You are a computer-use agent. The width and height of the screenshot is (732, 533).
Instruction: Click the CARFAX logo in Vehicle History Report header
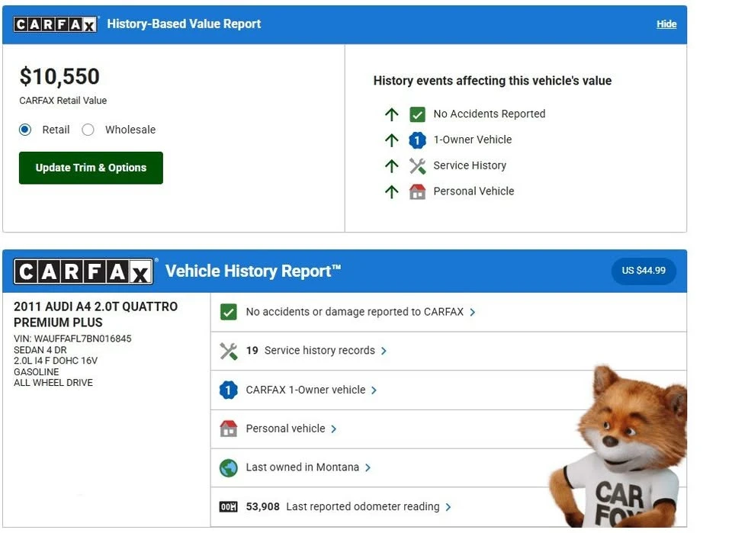(84, 271)
